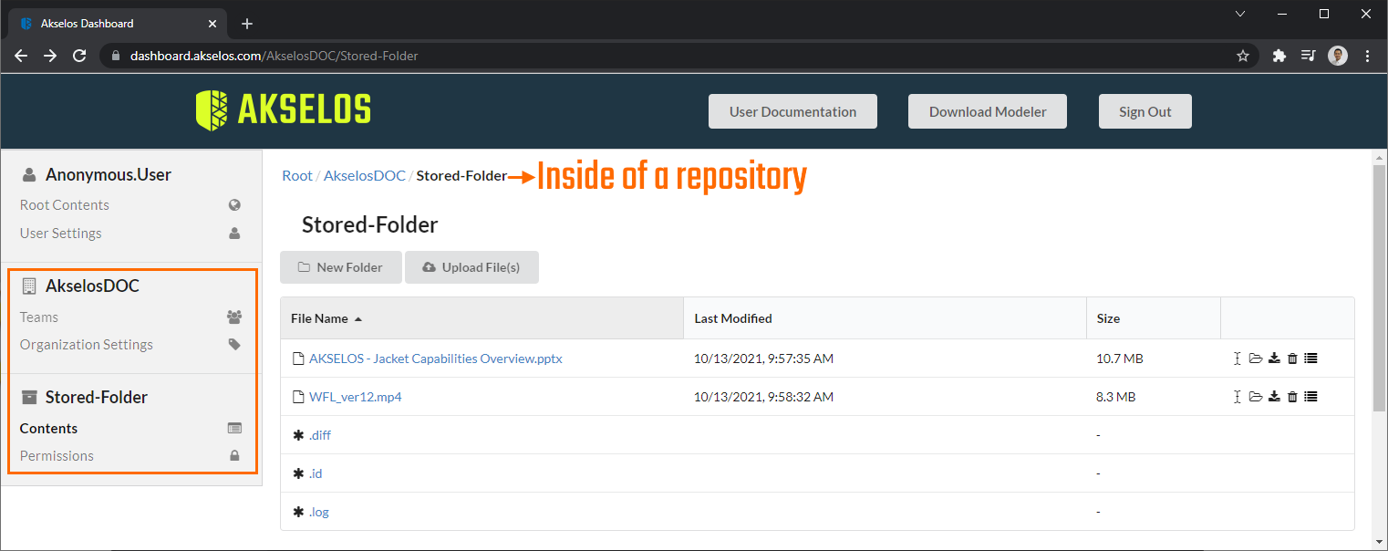This screenshot has height=551, width=1388.
Task: Click the Upload File(s) button
Action: coord(471,267)
